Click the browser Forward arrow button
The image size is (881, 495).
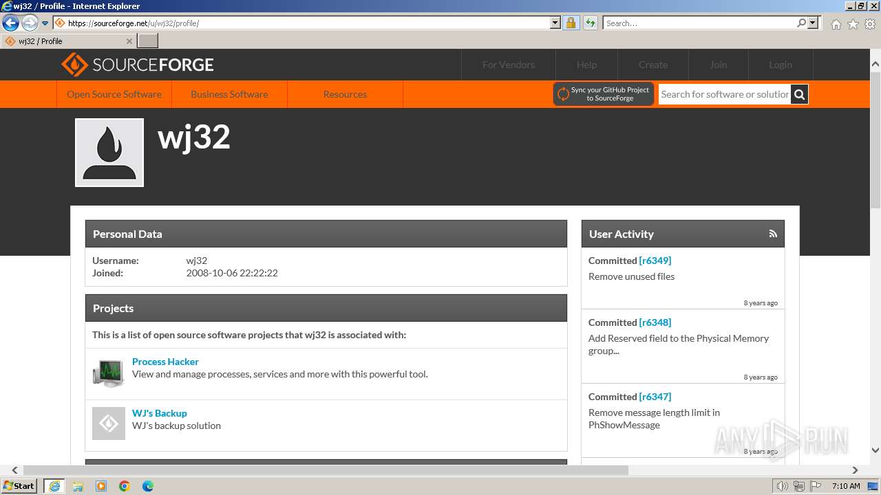coord(30,23)
